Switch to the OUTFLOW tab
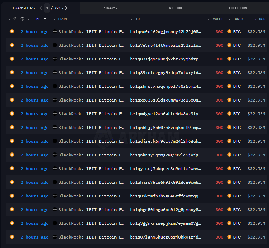The width and height of the screenshot is (269, 248). click(x=238, y=8)
